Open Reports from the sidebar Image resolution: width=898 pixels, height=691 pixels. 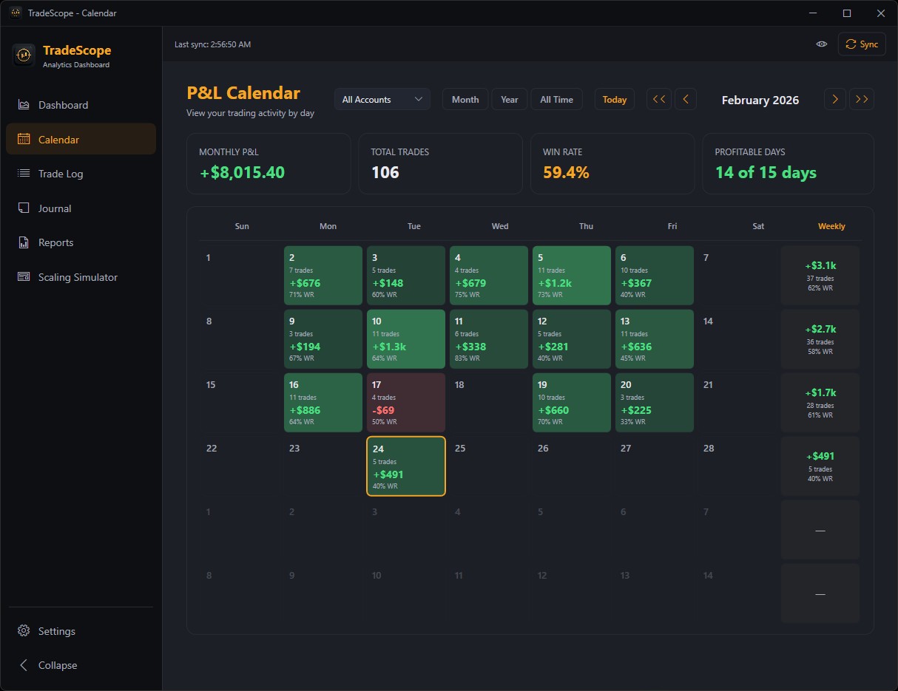[x=24, y=242]
